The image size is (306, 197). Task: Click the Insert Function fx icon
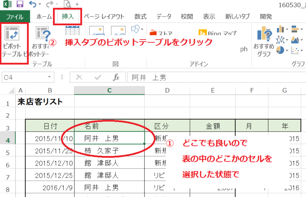click(116, 78)
